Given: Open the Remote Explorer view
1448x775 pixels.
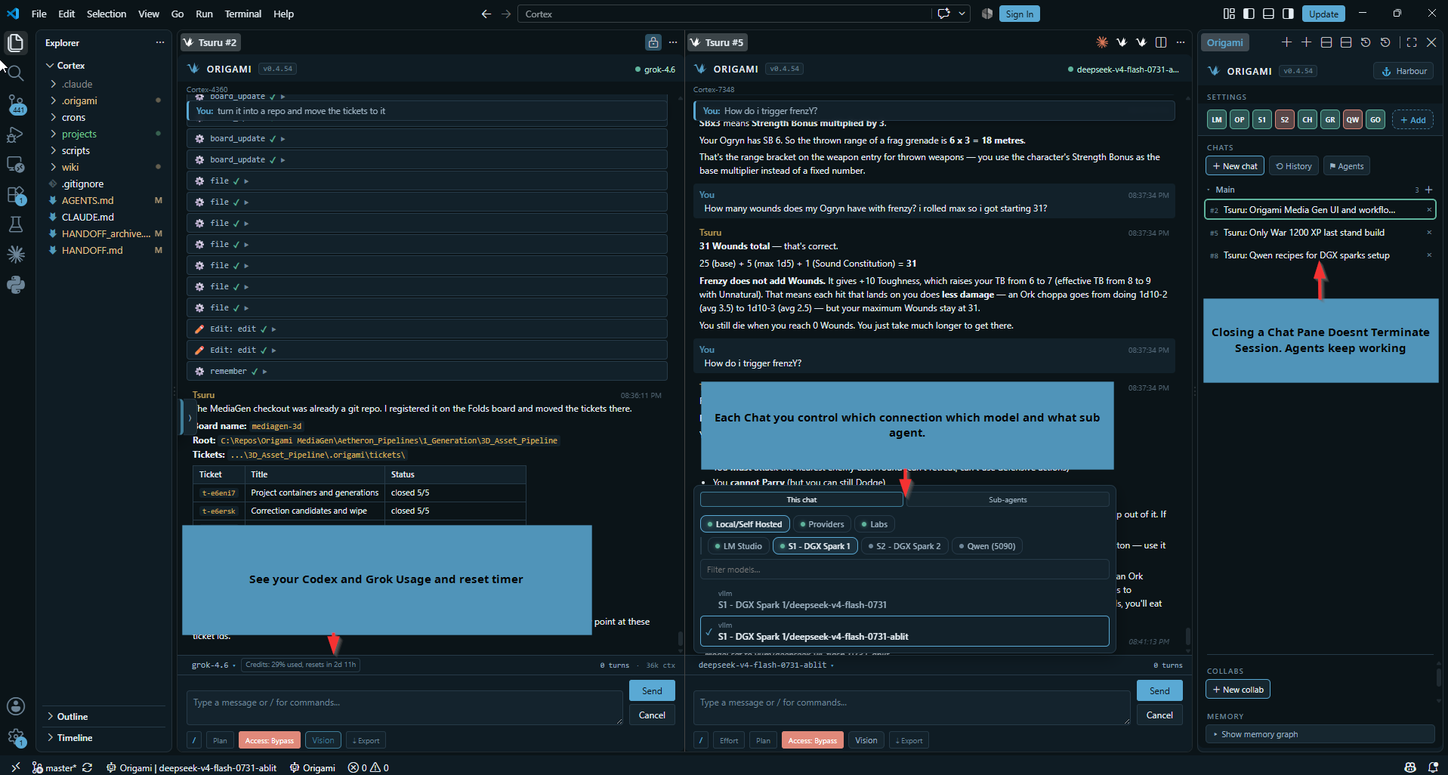Looking at the screenshot, I should point(16,165).
